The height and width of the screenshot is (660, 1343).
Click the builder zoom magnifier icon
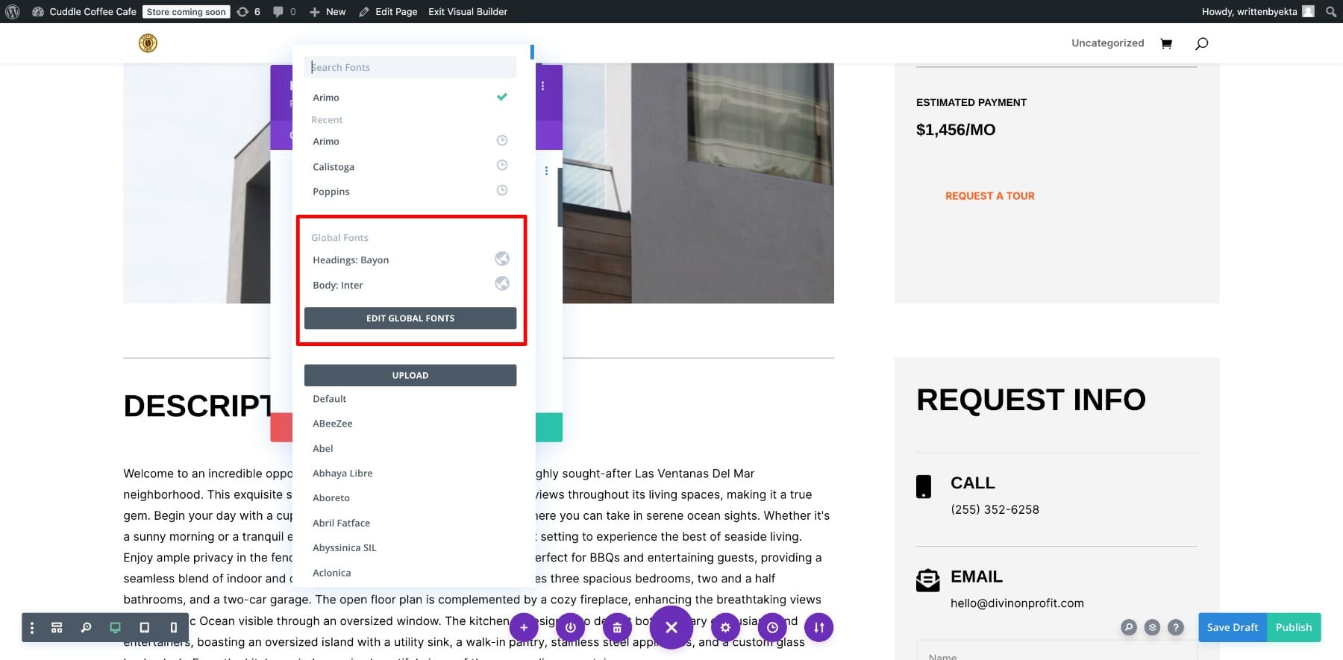tap(87, 628)
